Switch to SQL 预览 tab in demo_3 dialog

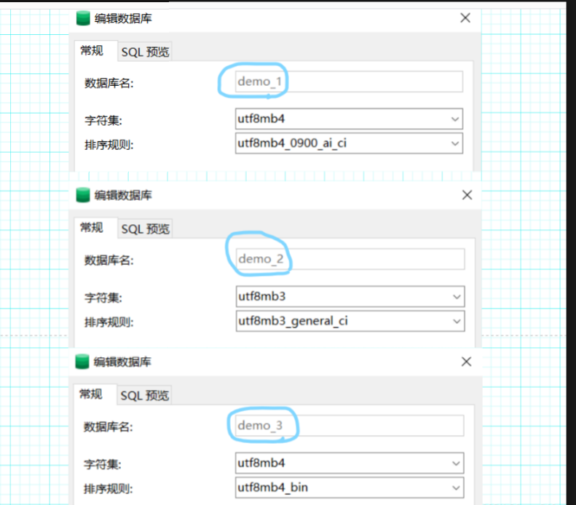[144, 395]
